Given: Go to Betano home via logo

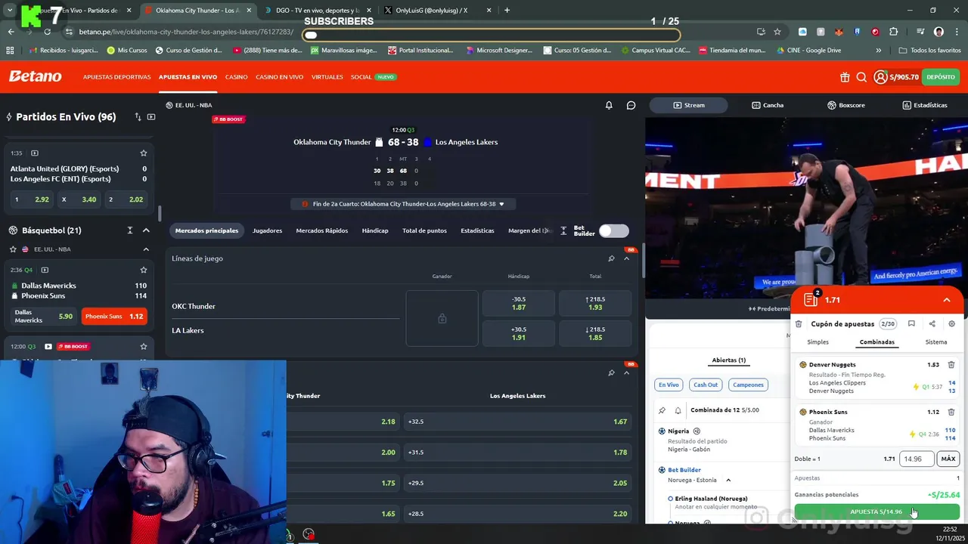Looking at the screenshot, I should [35, 77].
